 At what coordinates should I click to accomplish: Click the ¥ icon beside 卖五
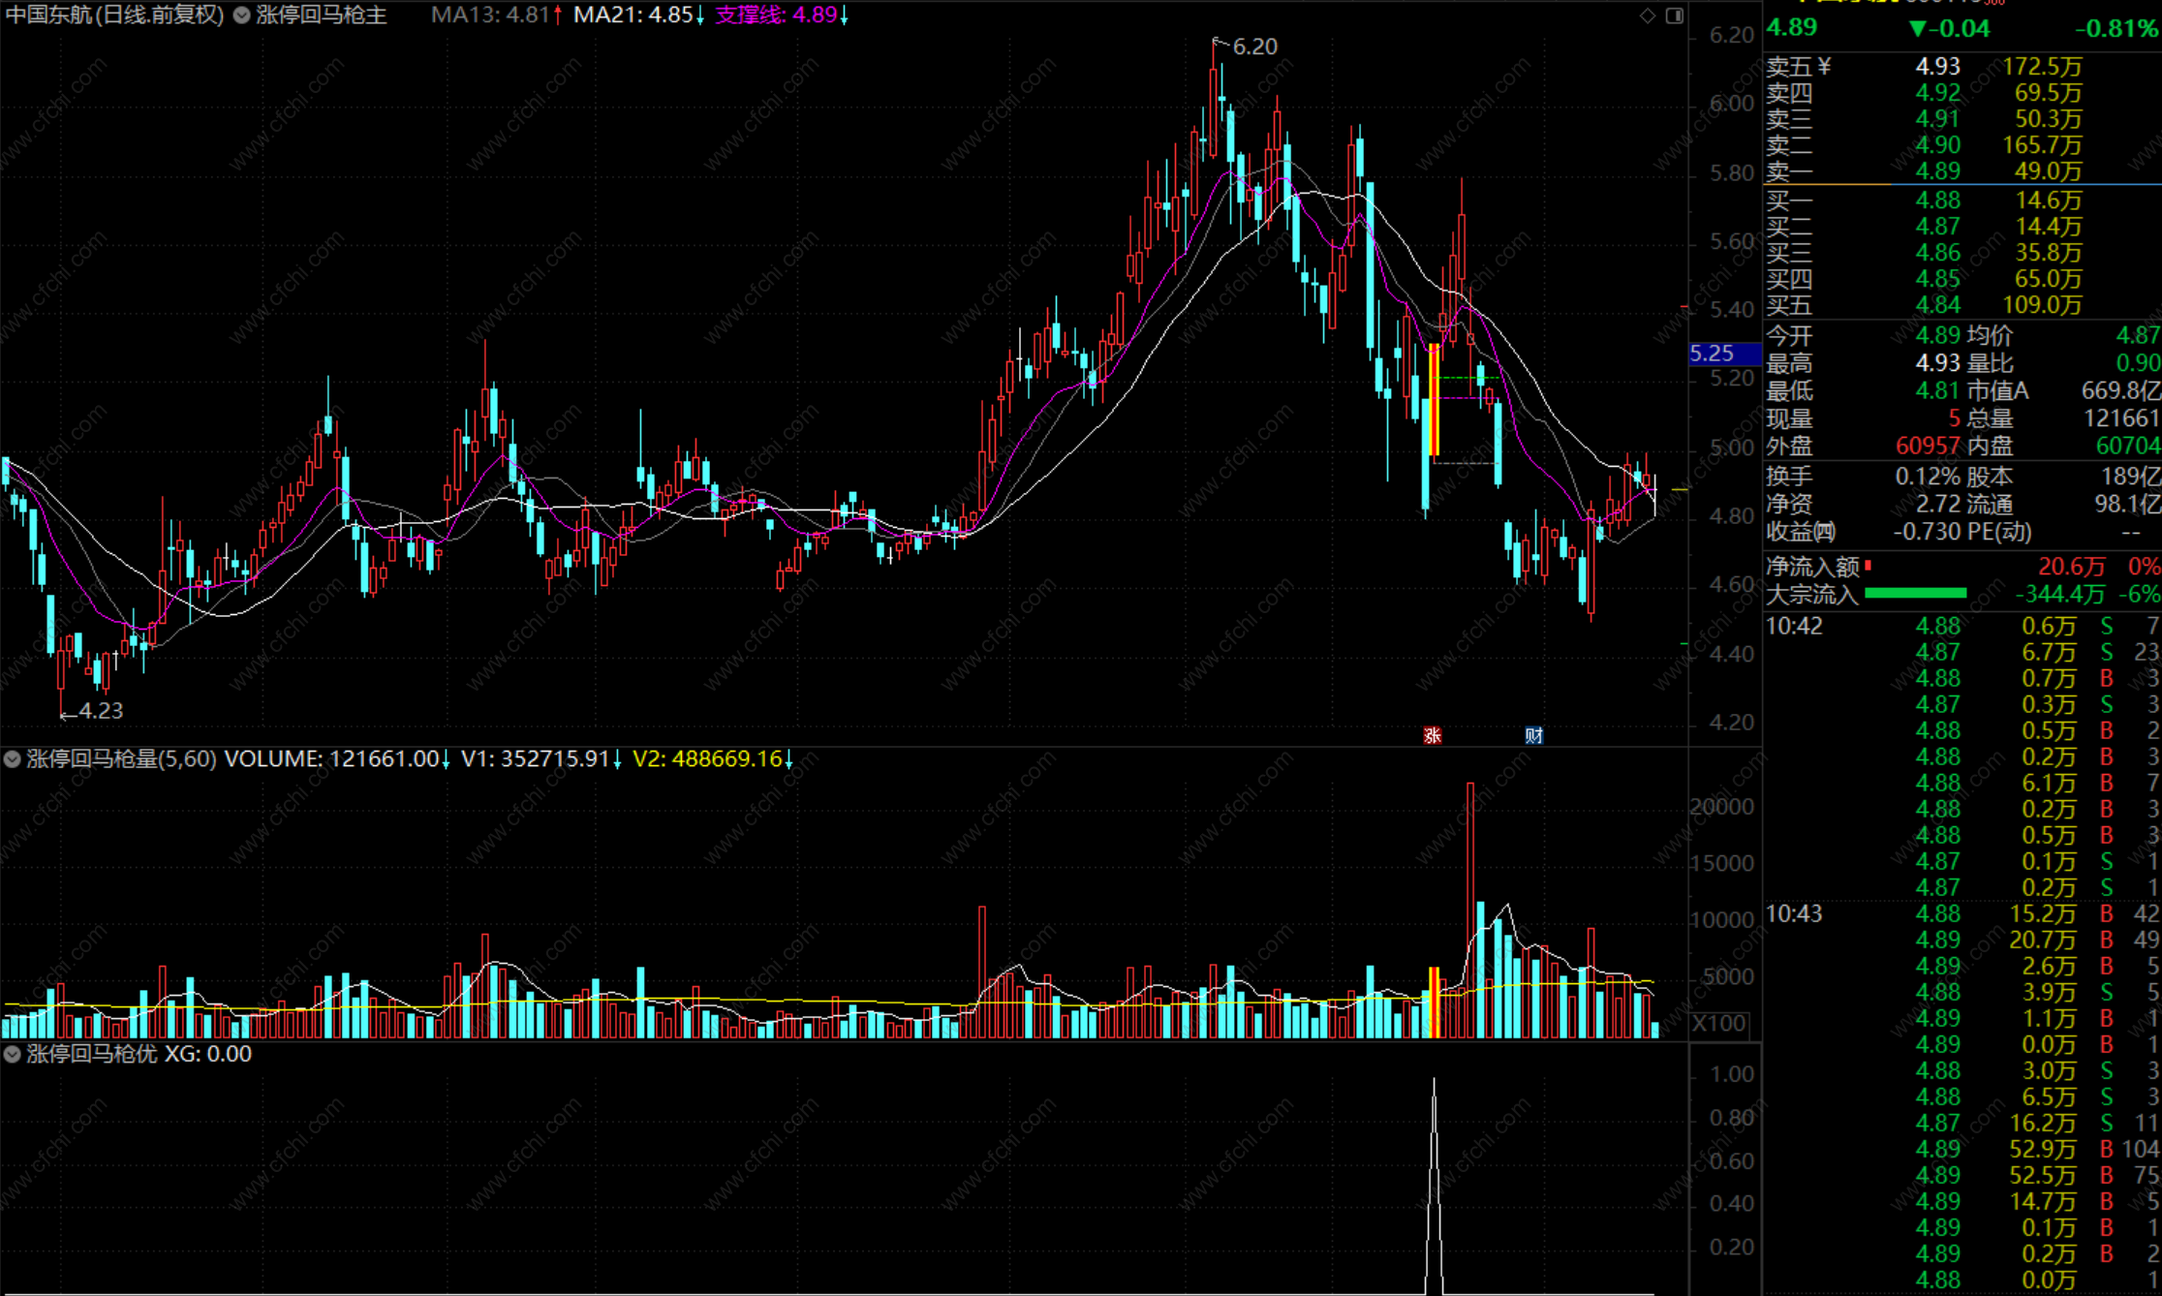pos(1824,66)
